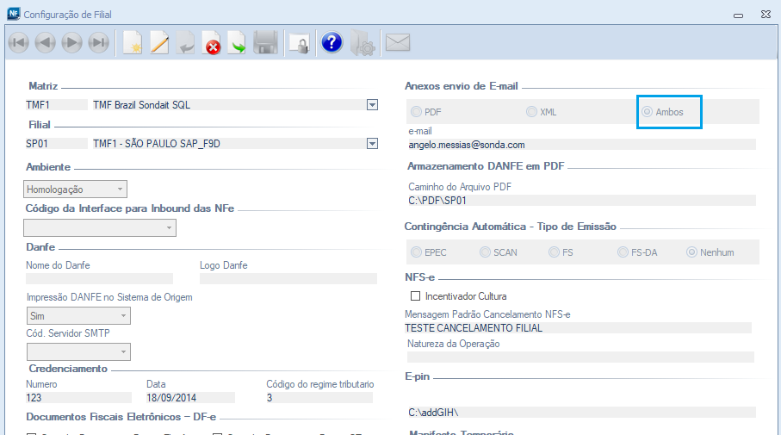Click the Nome do Danfe field

click(x=99, y=278)
